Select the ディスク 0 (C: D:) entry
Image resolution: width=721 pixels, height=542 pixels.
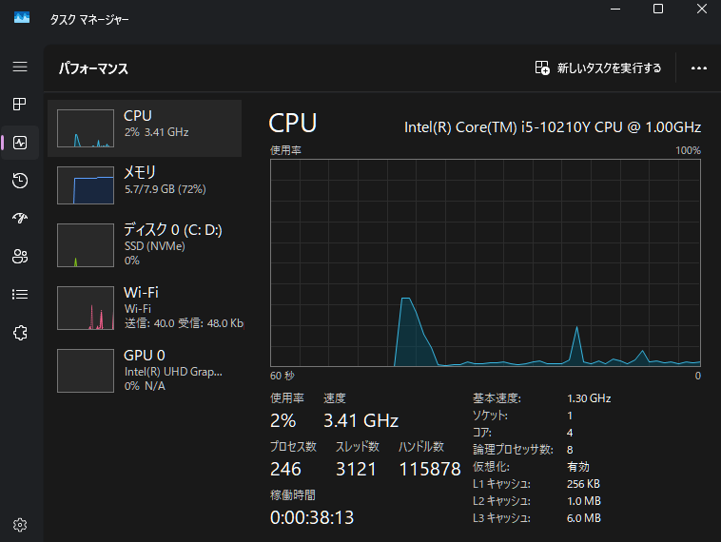point(145,245)
